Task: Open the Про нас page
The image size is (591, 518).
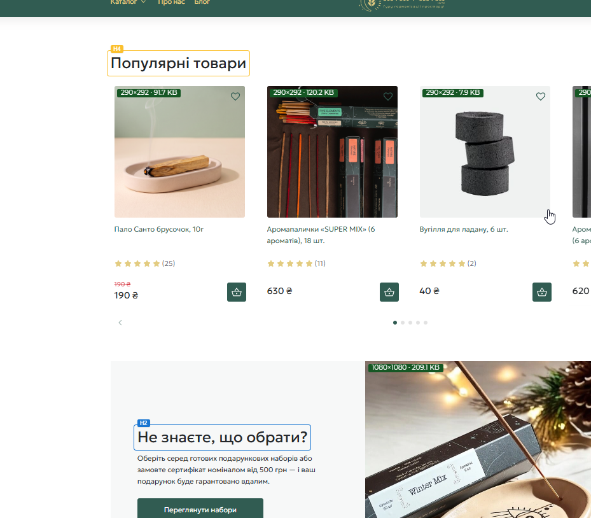Action: (171, 3)
